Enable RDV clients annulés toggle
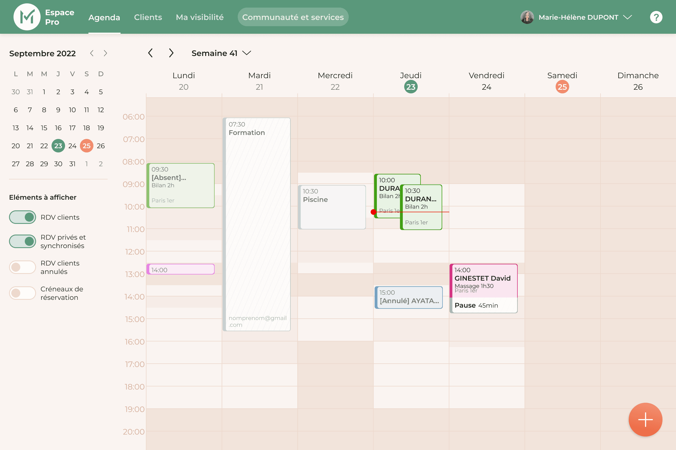 (x=23, y=267)
